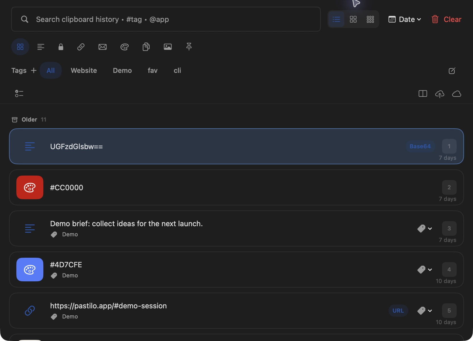Select the fav tag
The width and height of the screenshot is (473, 341).
[153, 70]
